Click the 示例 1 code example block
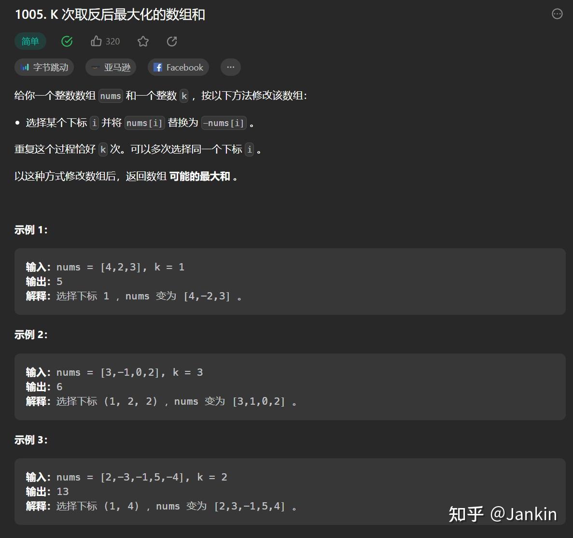The width and height of the screenshot is (573, 538). [x=290, y=282]
